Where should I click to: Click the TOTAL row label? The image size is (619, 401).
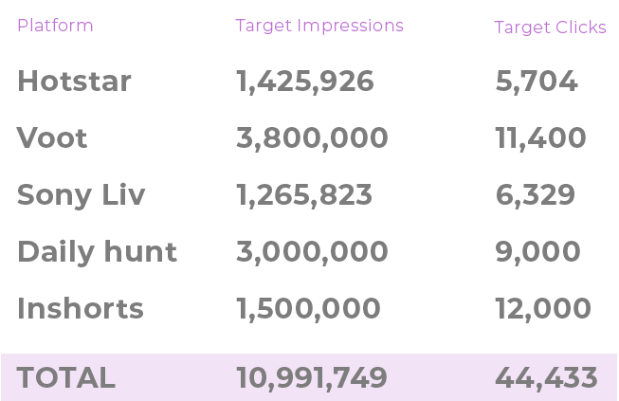click(66, 377)
